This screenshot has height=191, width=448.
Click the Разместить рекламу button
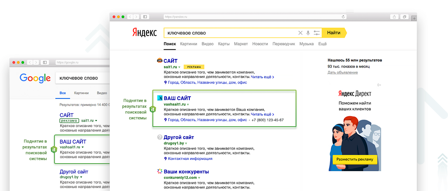click(355, 159)
